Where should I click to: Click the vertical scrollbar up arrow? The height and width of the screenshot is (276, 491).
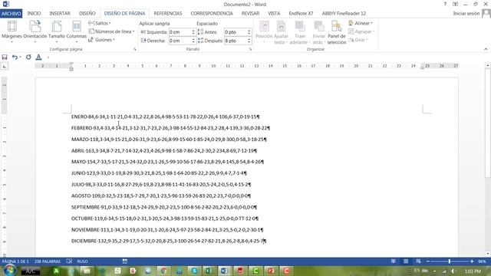tap(488, 65)
